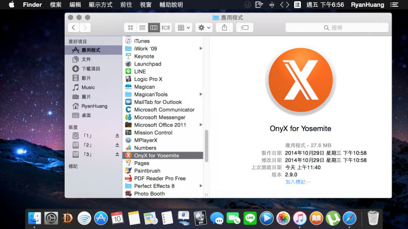
Task: Switch to list view
Action: [142, 28]
